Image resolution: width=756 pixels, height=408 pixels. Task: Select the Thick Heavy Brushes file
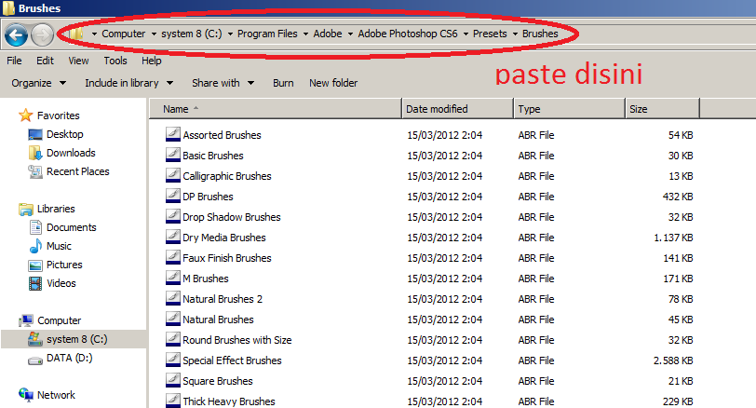[228, 401]
